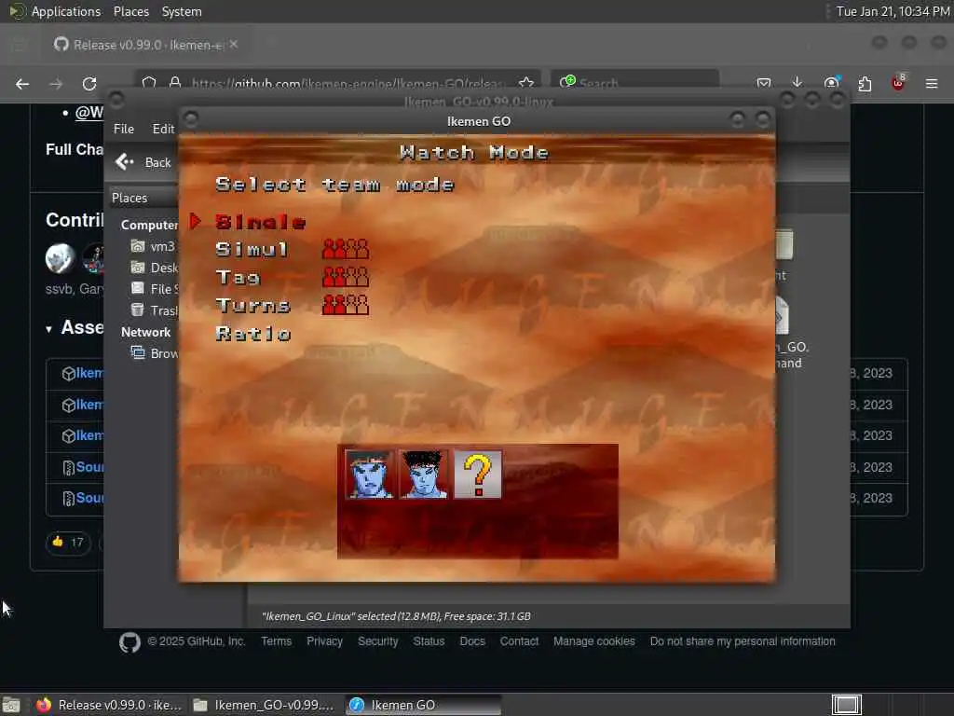The image size is (954, 716).
Task: Bookmark the page with the star icon
Action: pyautogui.click(x=526, y=83)
